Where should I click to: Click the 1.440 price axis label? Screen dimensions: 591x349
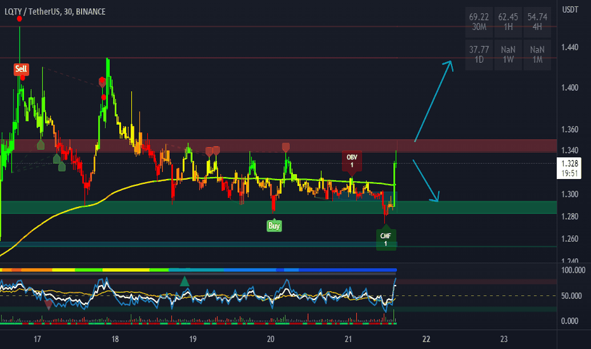[569, 47]
